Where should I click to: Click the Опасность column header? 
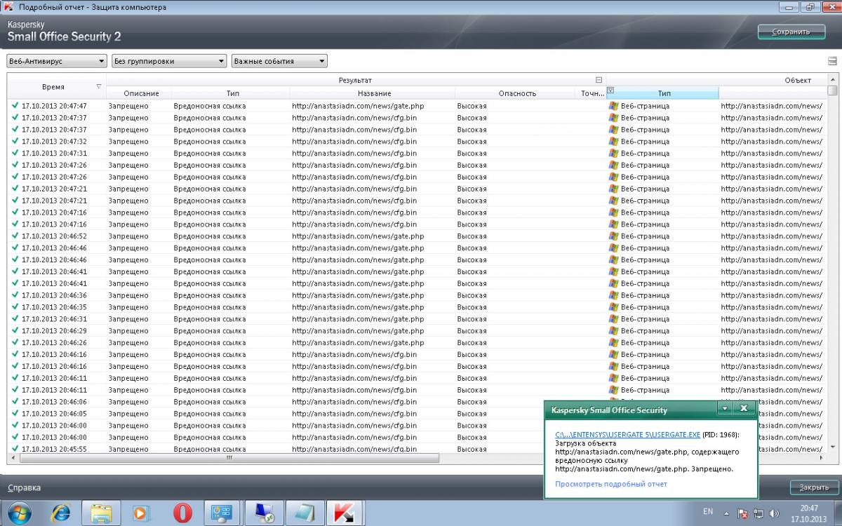[517, 93]
